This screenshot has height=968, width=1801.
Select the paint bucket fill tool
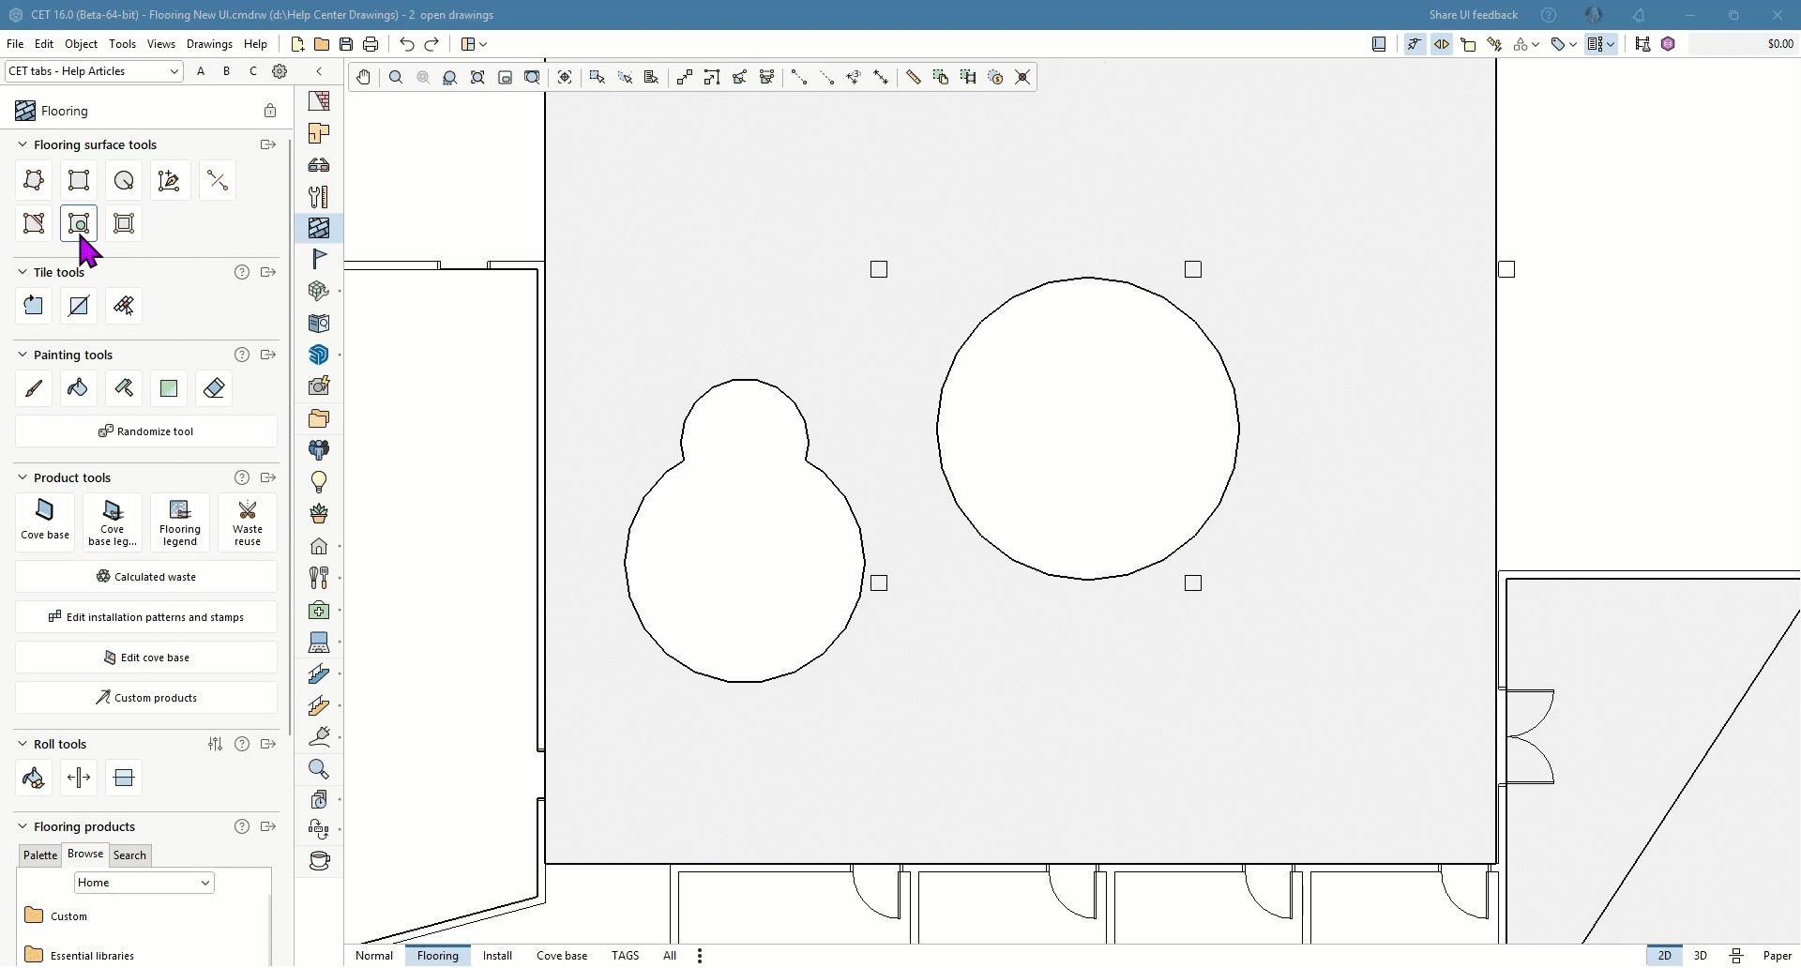point(79,388)
